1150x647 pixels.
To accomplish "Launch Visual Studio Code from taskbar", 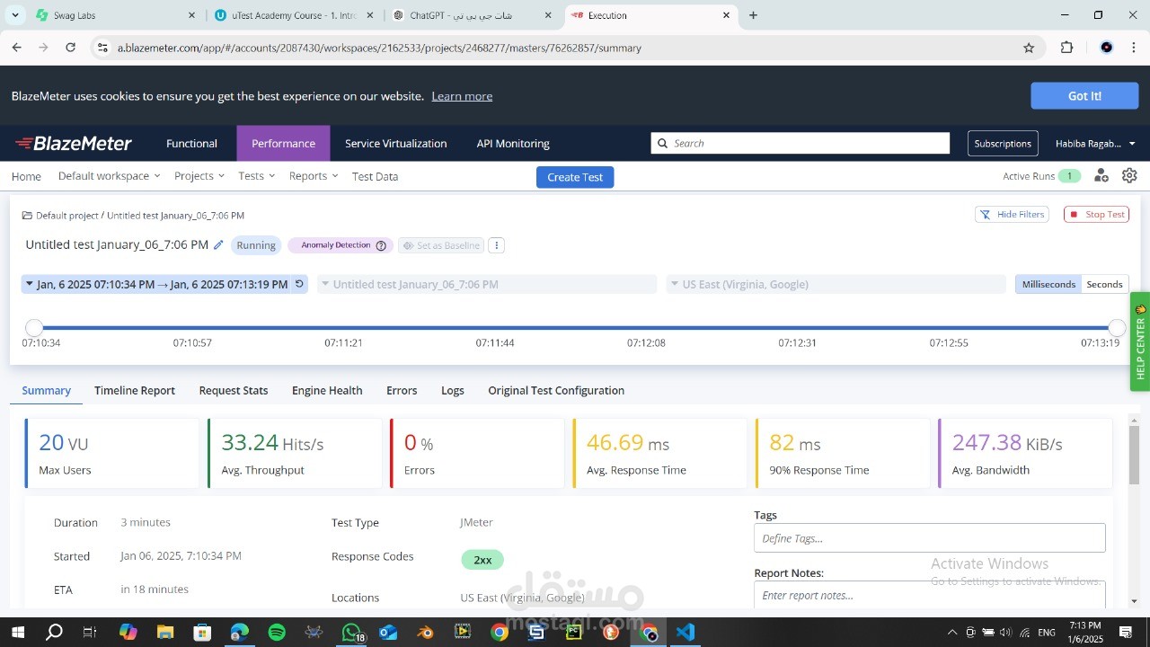I will [x=685, y=632].
